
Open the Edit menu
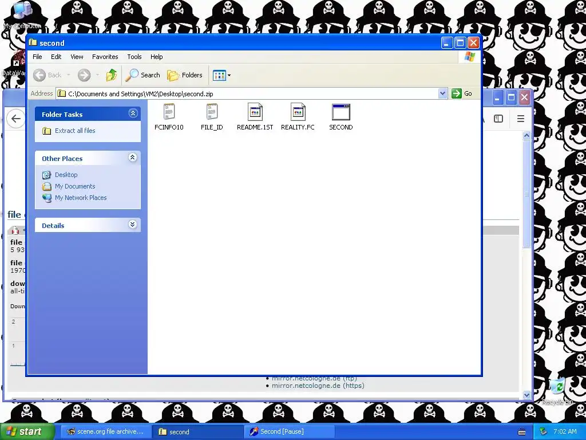pos(56,57)
